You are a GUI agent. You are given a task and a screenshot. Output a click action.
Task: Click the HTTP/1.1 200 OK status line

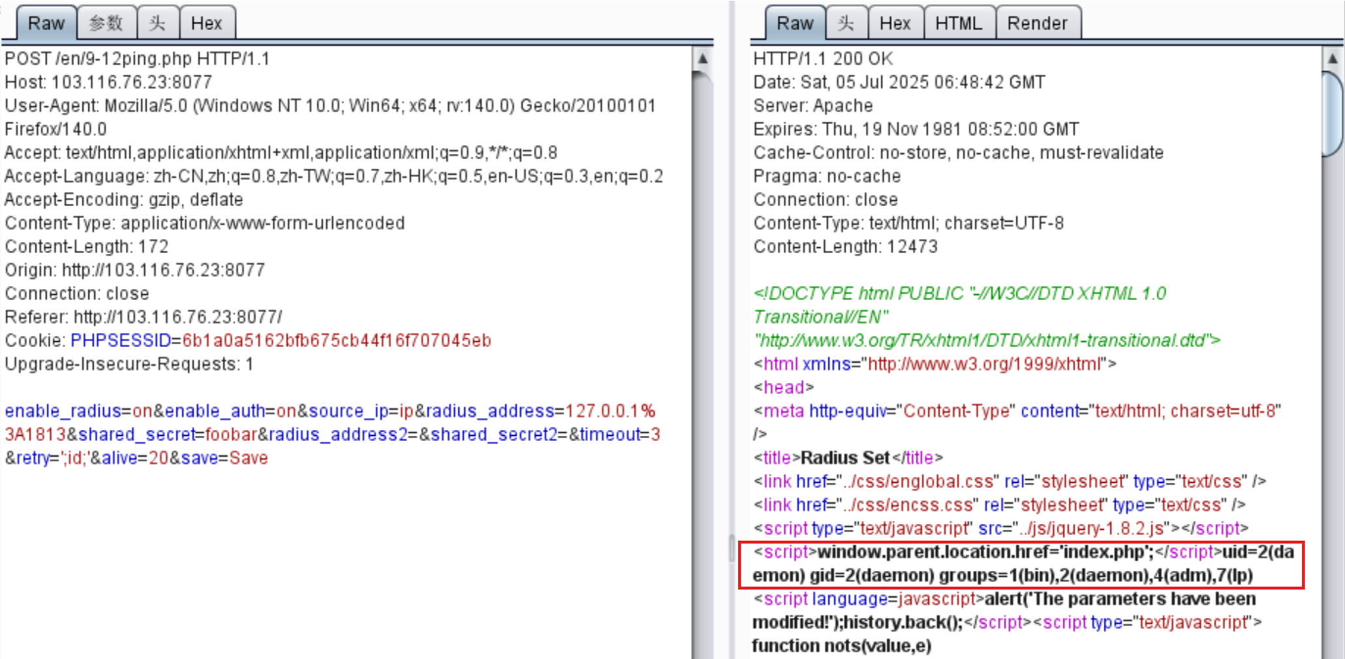pyautogui.click(x=823, y=59)
